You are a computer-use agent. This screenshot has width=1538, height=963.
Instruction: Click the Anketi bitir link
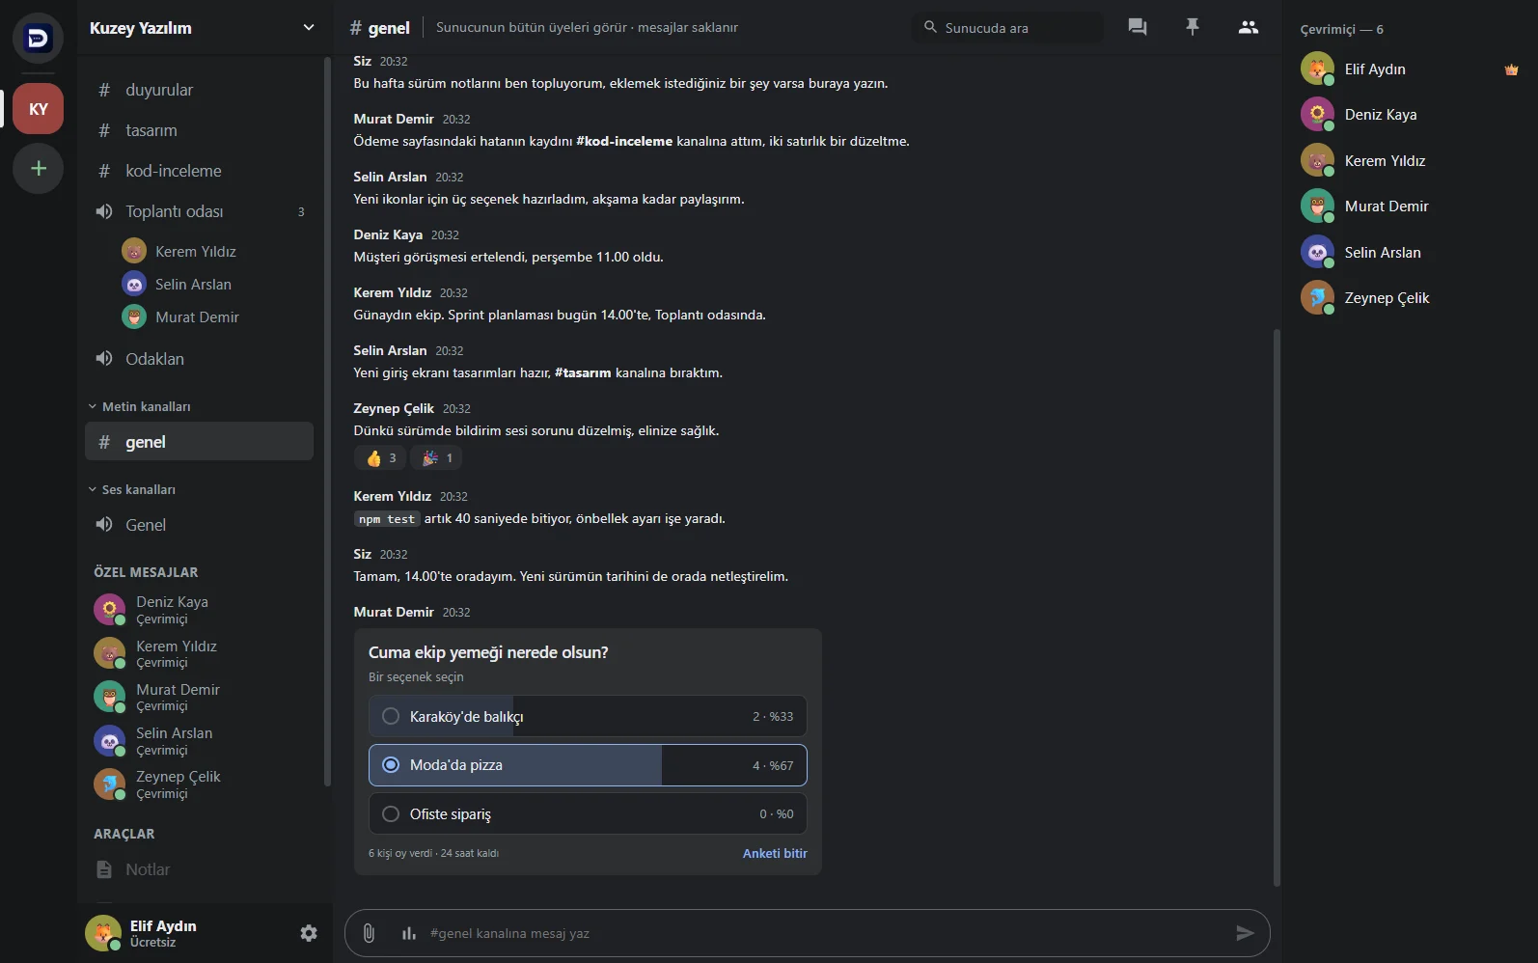(x=775, y=853)
